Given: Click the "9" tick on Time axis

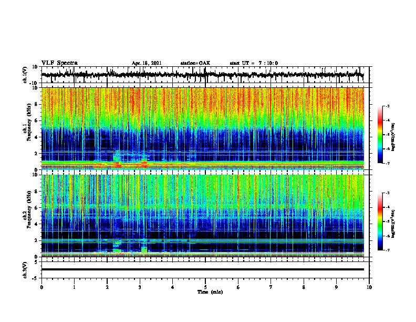Looking at the screenshot, I should click(336, 287).
